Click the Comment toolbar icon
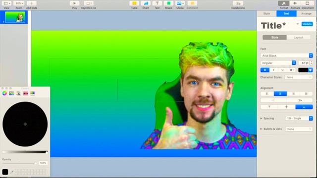 click(x=192, y=3)
